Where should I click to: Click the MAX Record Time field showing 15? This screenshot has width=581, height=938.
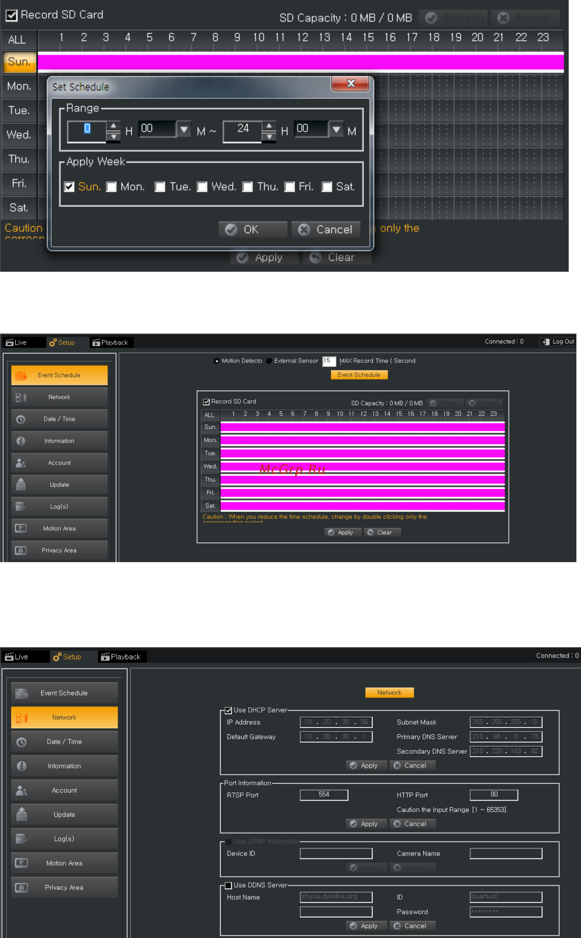(329, 361)
